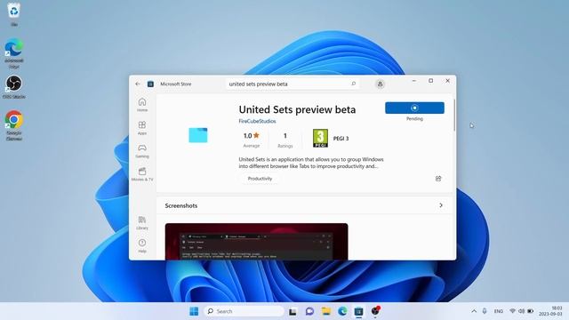Open OBS Studio desktop shortcut
Viewport: 569px width, 320px height.
coord(14,87)
